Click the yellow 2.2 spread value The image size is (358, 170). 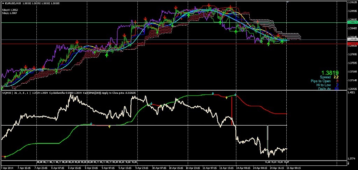pos(336,77)
